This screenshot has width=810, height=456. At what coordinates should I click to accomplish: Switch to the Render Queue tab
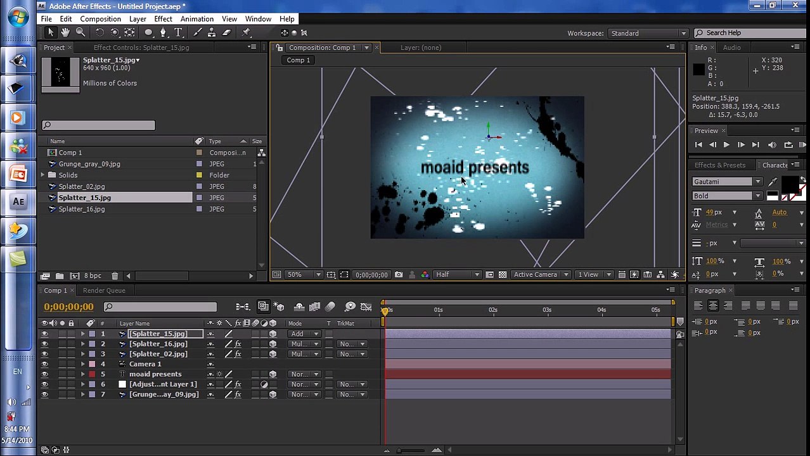(x=104, y=290)
